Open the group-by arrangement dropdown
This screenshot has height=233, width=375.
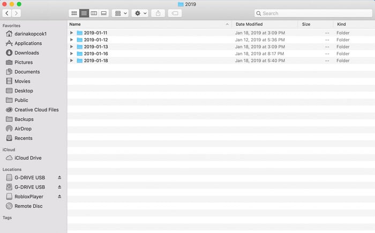point(121,13)
